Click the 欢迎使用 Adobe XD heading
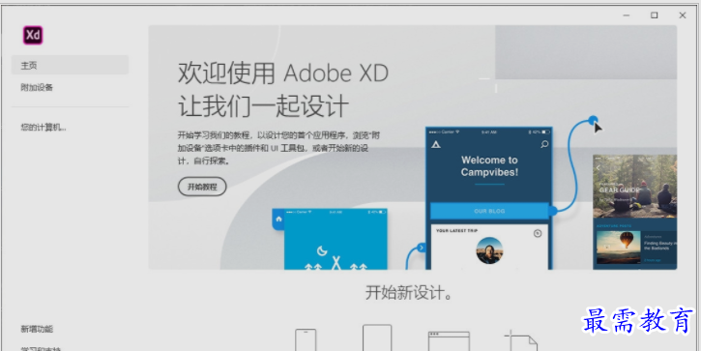This screenshot has height=351, width=701. (283, 73)
